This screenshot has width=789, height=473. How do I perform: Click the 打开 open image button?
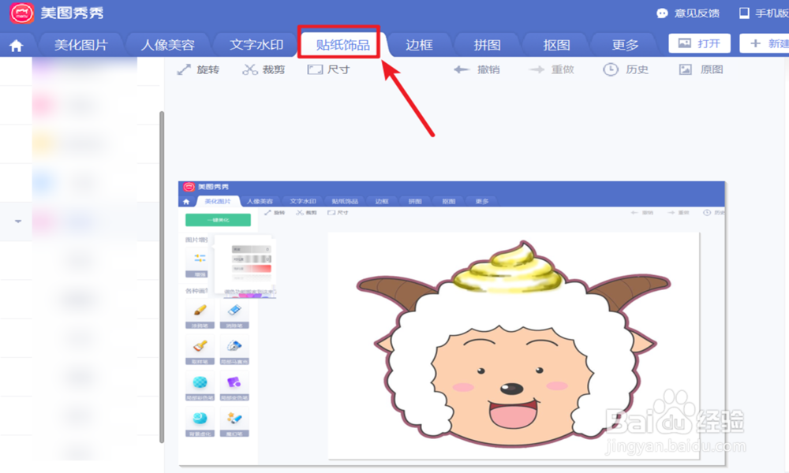[699, 43]
